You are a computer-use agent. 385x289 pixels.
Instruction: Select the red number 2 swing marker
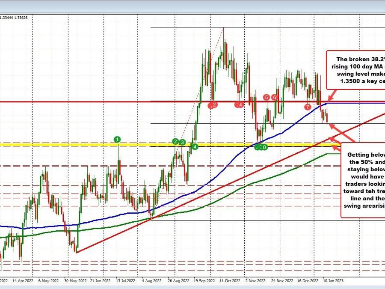point(214,104)
